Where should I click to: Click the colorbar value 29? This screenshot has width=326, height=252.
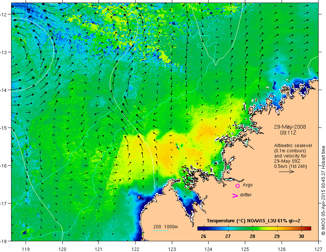[x=277, y=236]
